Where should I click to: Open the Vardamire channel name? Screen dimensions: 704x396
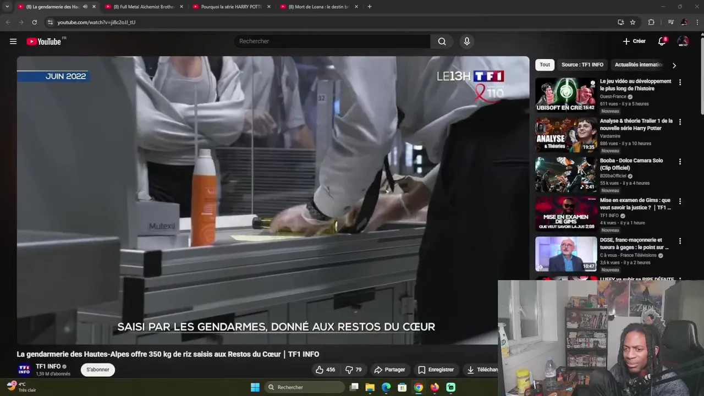610,136
